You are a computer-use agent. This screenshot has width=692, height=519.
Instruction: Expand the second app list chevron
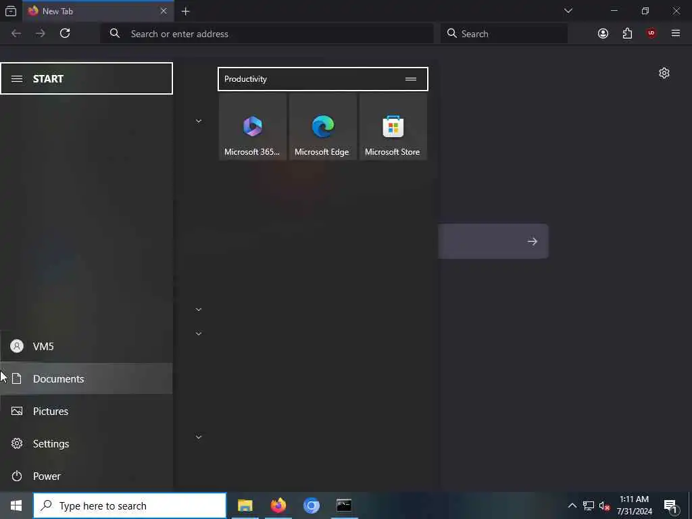[199, 310]
